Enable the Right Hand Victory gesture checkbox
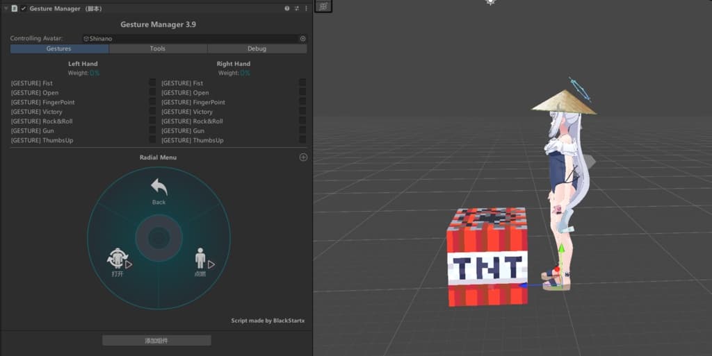This screenshot has height=356, width=712. [302, 112]
